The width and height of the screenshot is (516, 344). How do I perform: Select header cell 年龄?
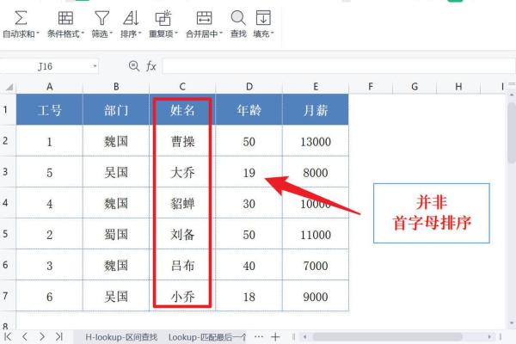click(x=249, y=109)
